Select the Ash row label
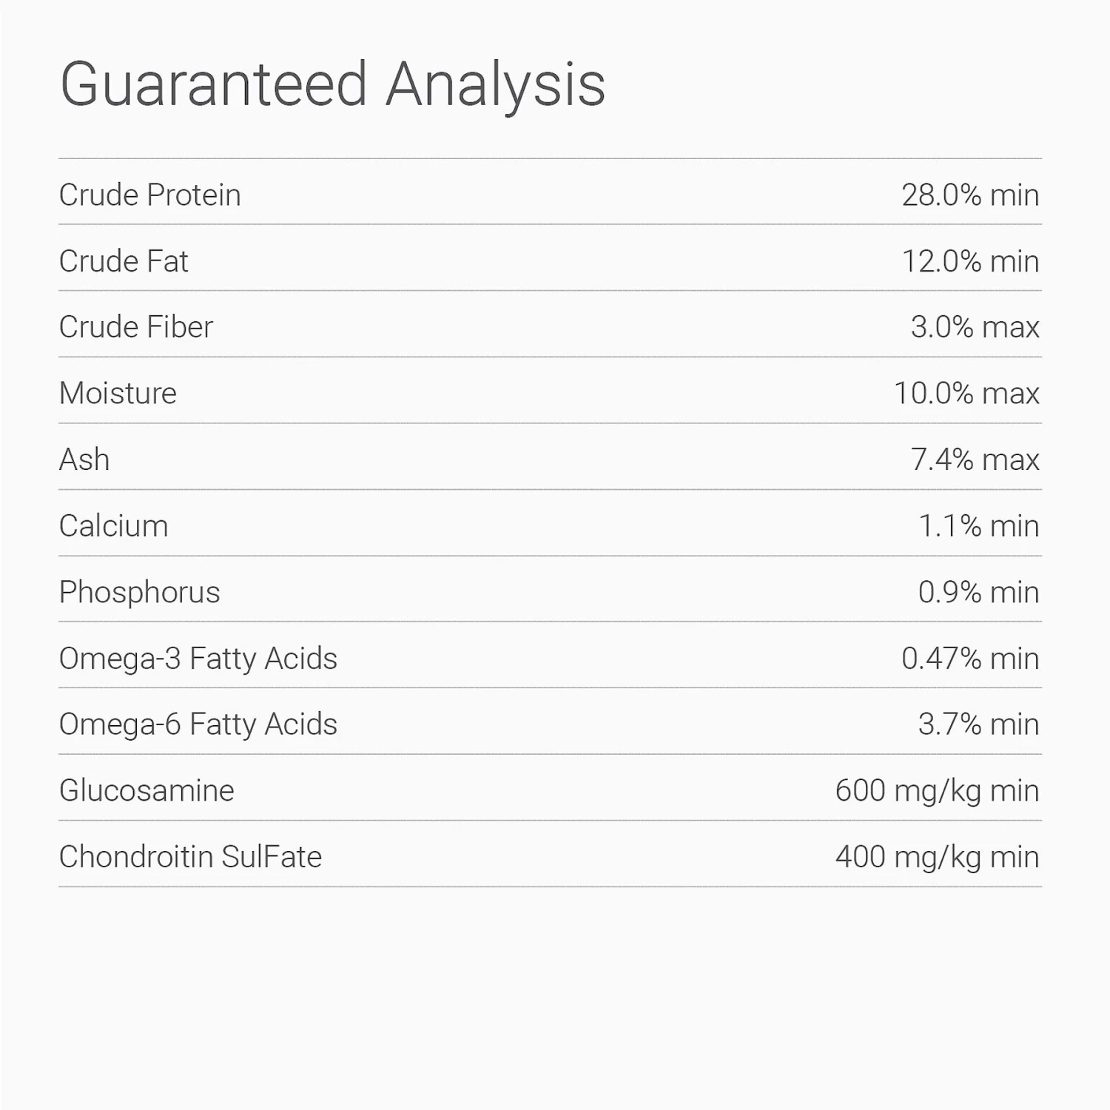Screen dimensions: 1110x1110 point(84,460)
